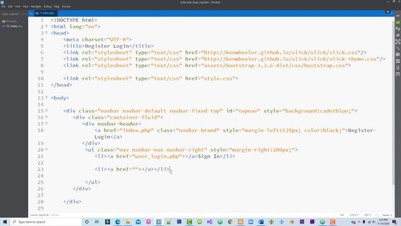This screenshot has height=226, width=401.
Task: Toggle INS insert mode in status bar
Action: (x=342, y=215)
